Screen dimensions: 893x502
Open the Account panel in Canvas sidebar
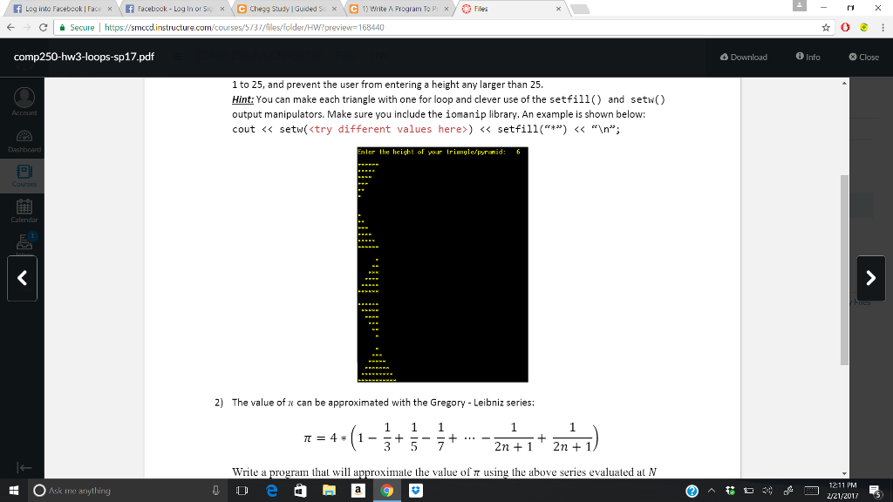(x=24, y=100)
